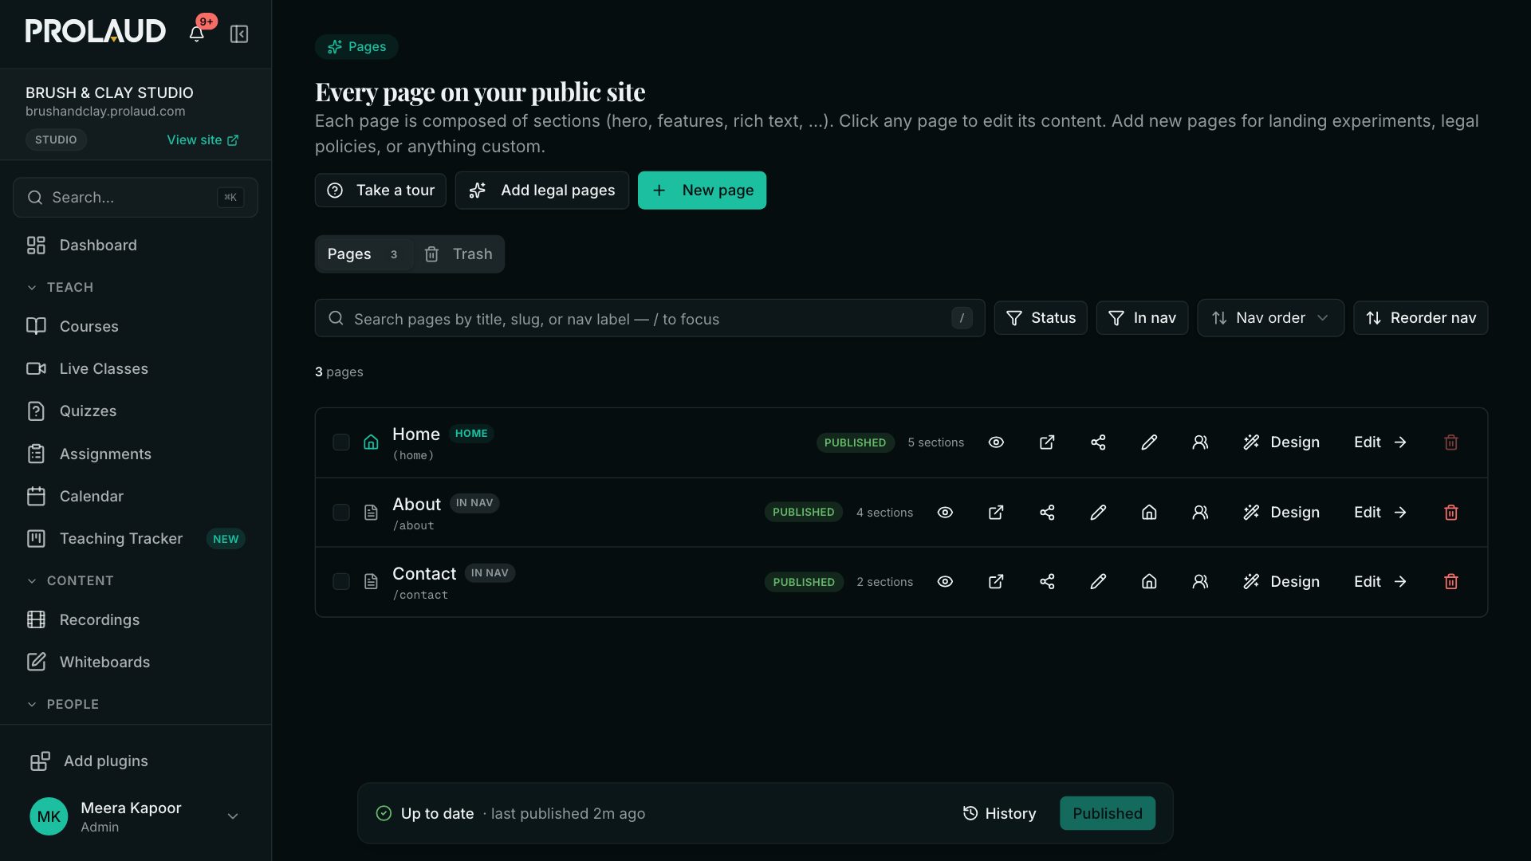This screenshot has width=1531, height=861.
Task: Click Add legal pages button
Action: pos(542,191)
